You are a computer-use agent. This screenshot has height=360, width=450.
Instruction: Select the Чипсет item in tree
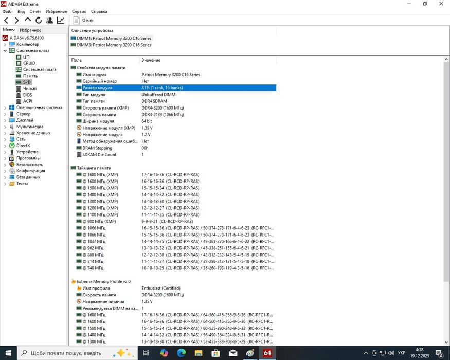tap(30, 88)
